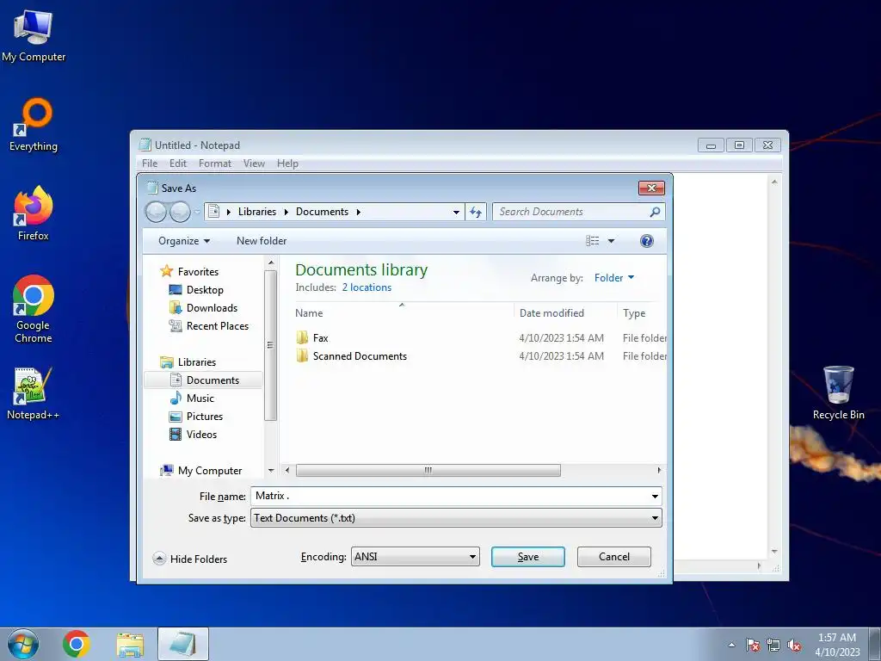Expand the address bar previous locations dropdown
Image resolution: width=881 pixels, height=661 pixels.
[456, 212]
